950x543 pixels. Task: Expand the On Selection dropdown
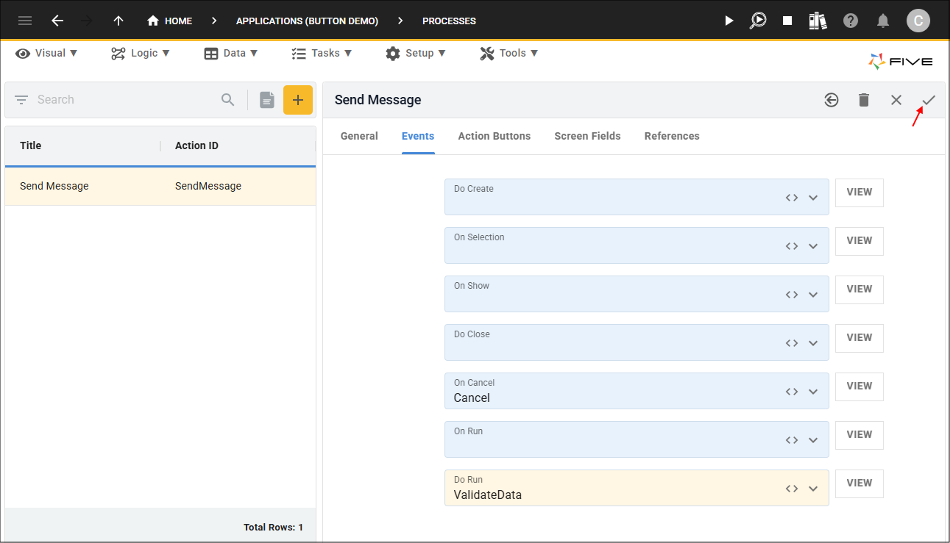(813, 246)
